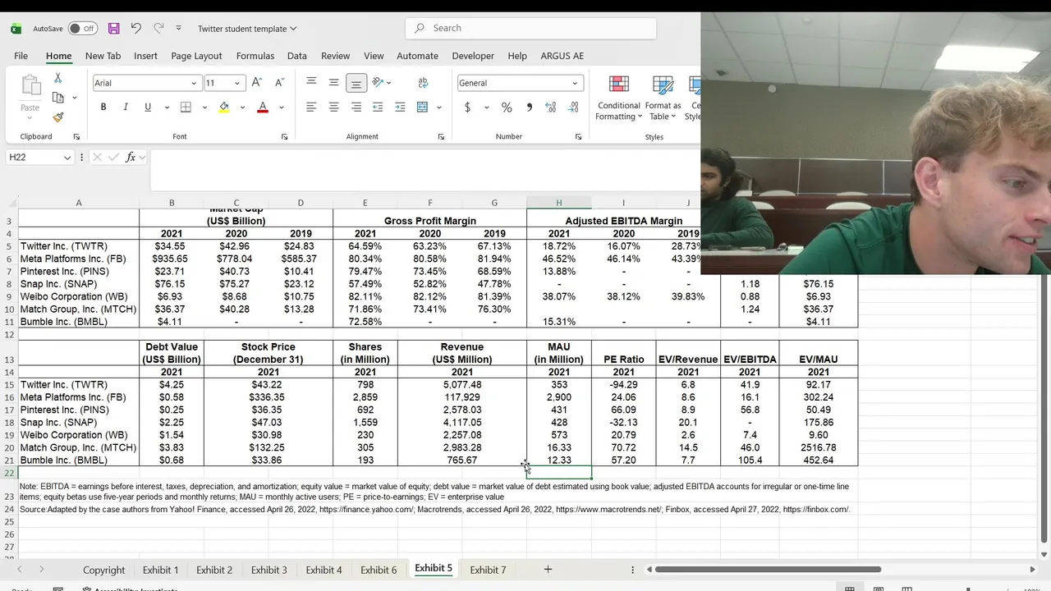The height and width of the screenshot is (591, 1051).
Task: Switch to the Review tab
Action: point(335,56)
